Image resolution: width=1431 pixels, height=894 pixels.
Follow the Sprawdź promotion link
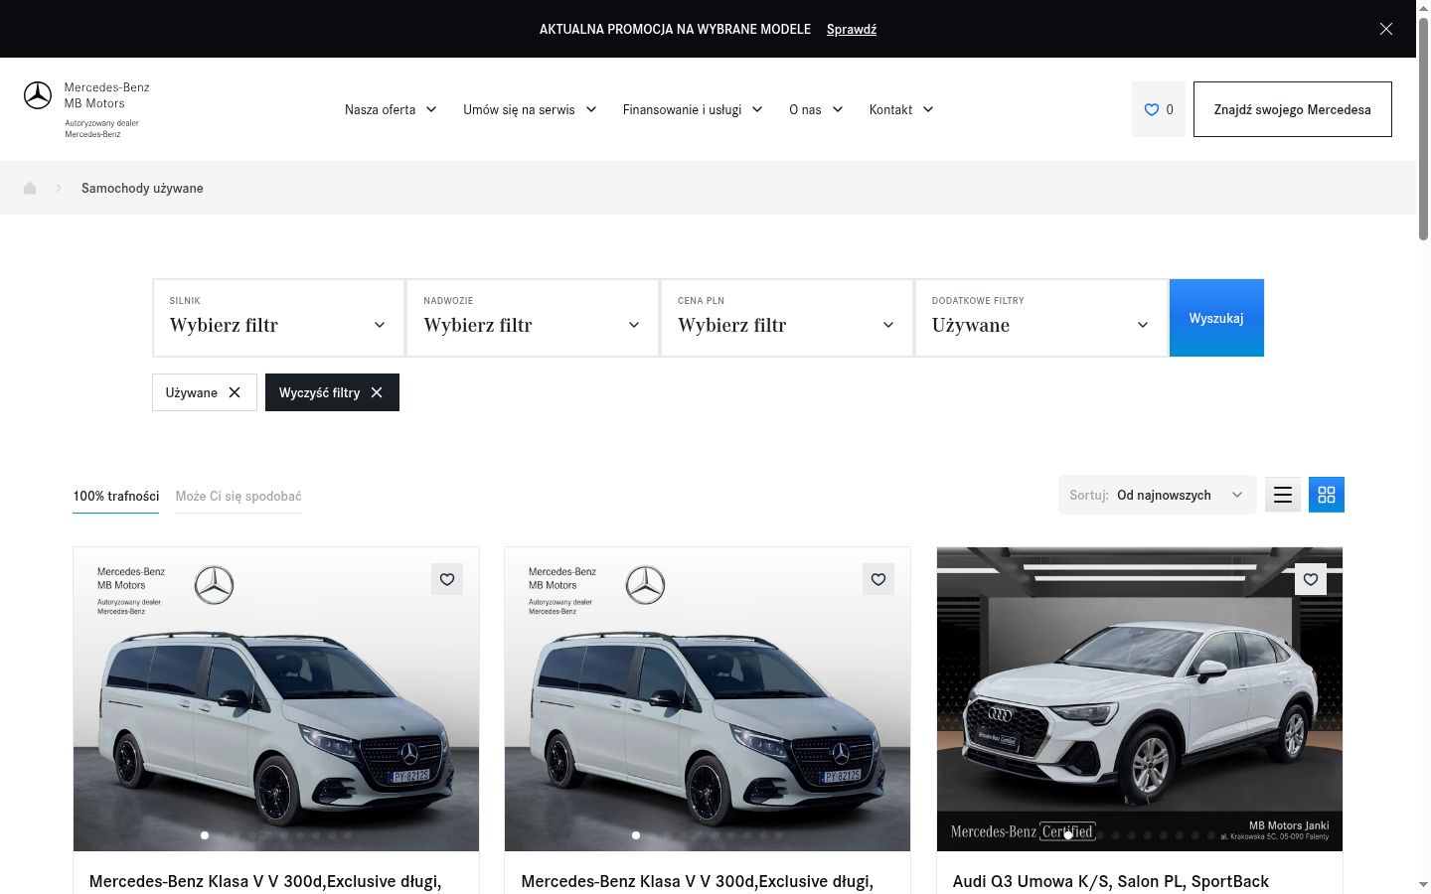[852, 29]
